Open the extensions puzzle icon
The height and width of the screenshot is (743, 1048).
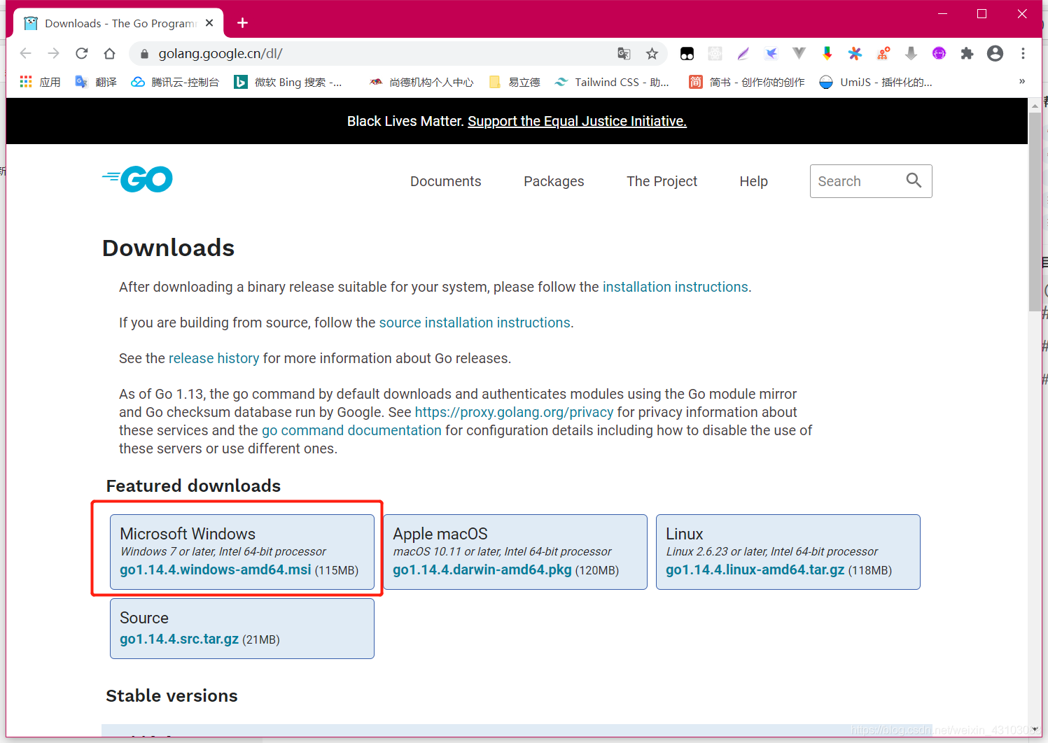coord(967,53)
